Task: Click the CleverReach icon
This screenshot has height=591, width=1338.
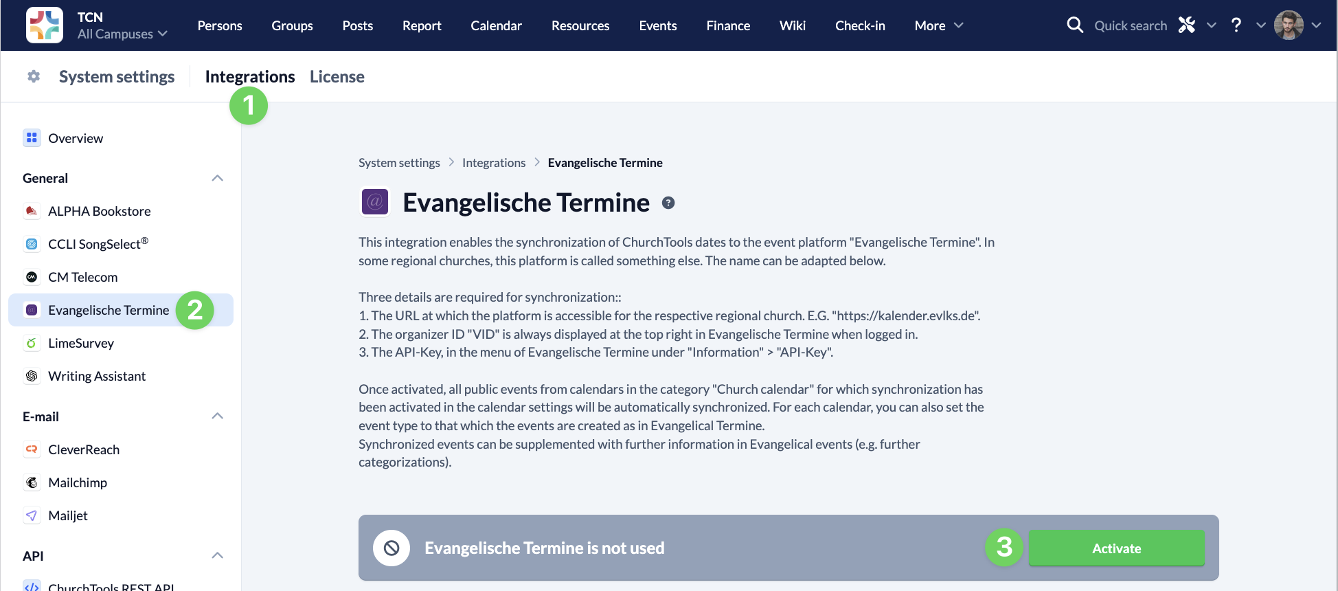Action: point(32,449)
